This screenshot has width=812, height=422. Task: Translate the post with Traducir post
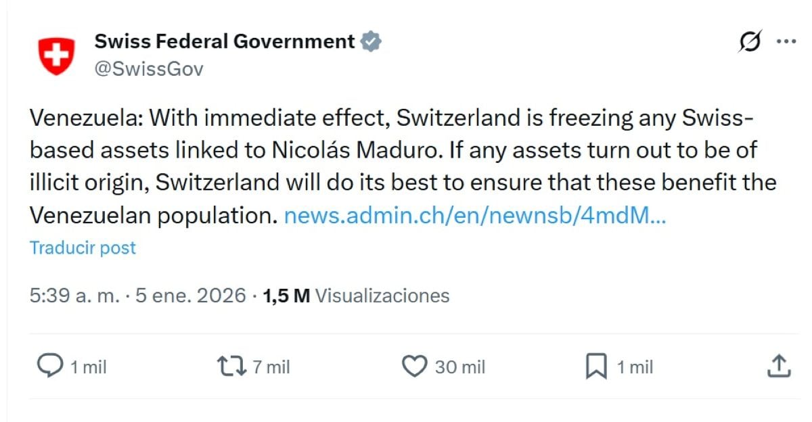pos(83,248)
